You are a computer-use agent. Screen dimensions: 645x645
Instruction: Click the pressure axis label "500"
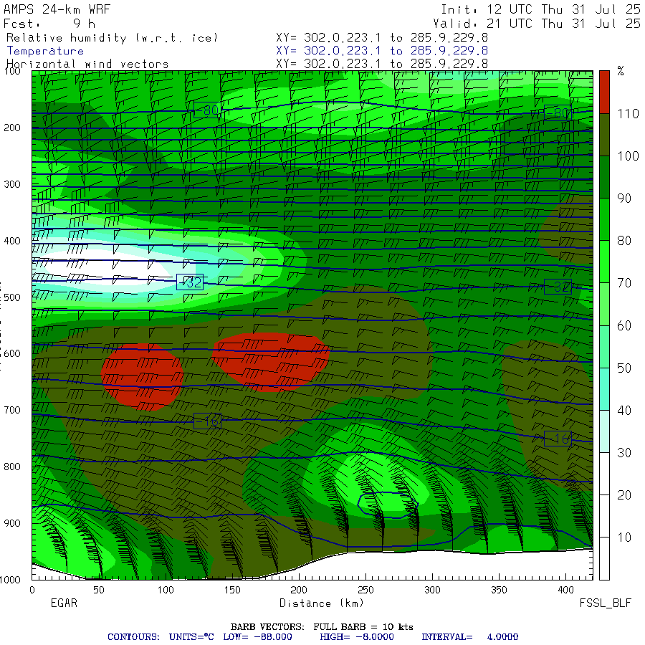point(12,297)
